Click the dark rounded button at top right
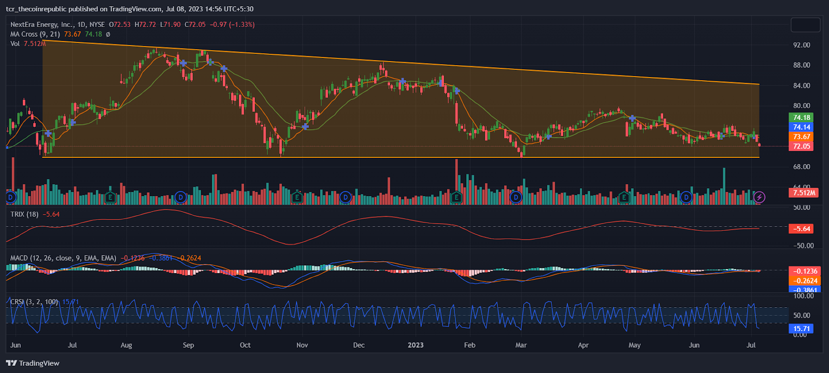Screen dimensions: 829x373 coord(805,25)
